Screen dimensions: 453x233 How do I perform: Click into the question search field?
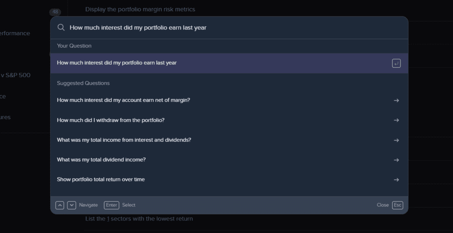point(231,28)
